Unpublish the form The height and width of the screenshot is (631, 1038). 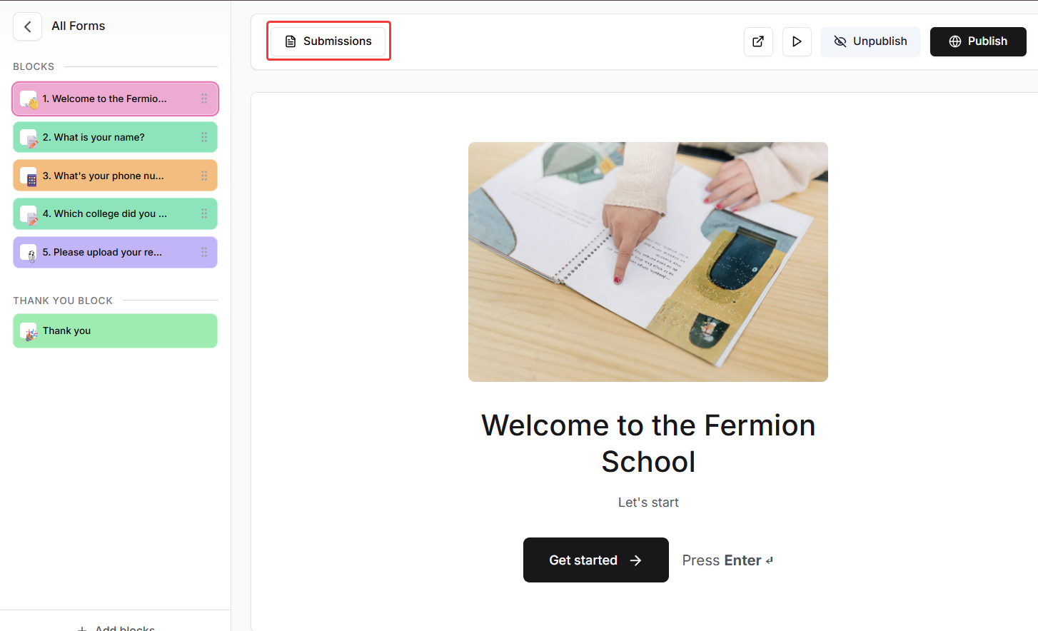tap(870, 41)
